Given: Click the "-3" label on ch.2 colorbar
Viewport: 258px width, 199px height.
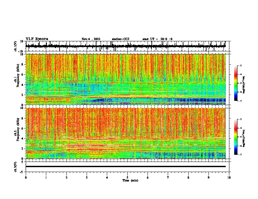Looking at the screenshot, I should 240,119.
